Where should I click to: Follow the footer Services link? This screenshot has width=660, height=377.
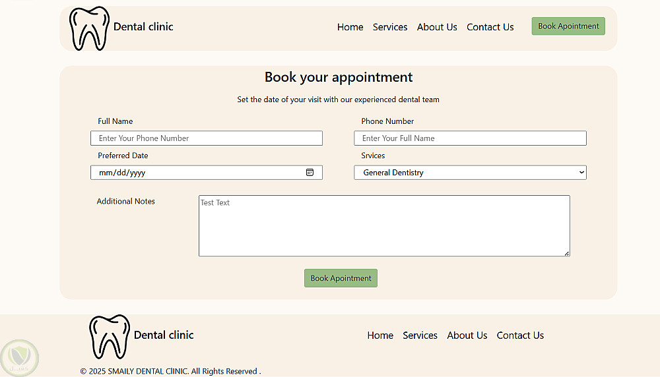click(420, 335)
